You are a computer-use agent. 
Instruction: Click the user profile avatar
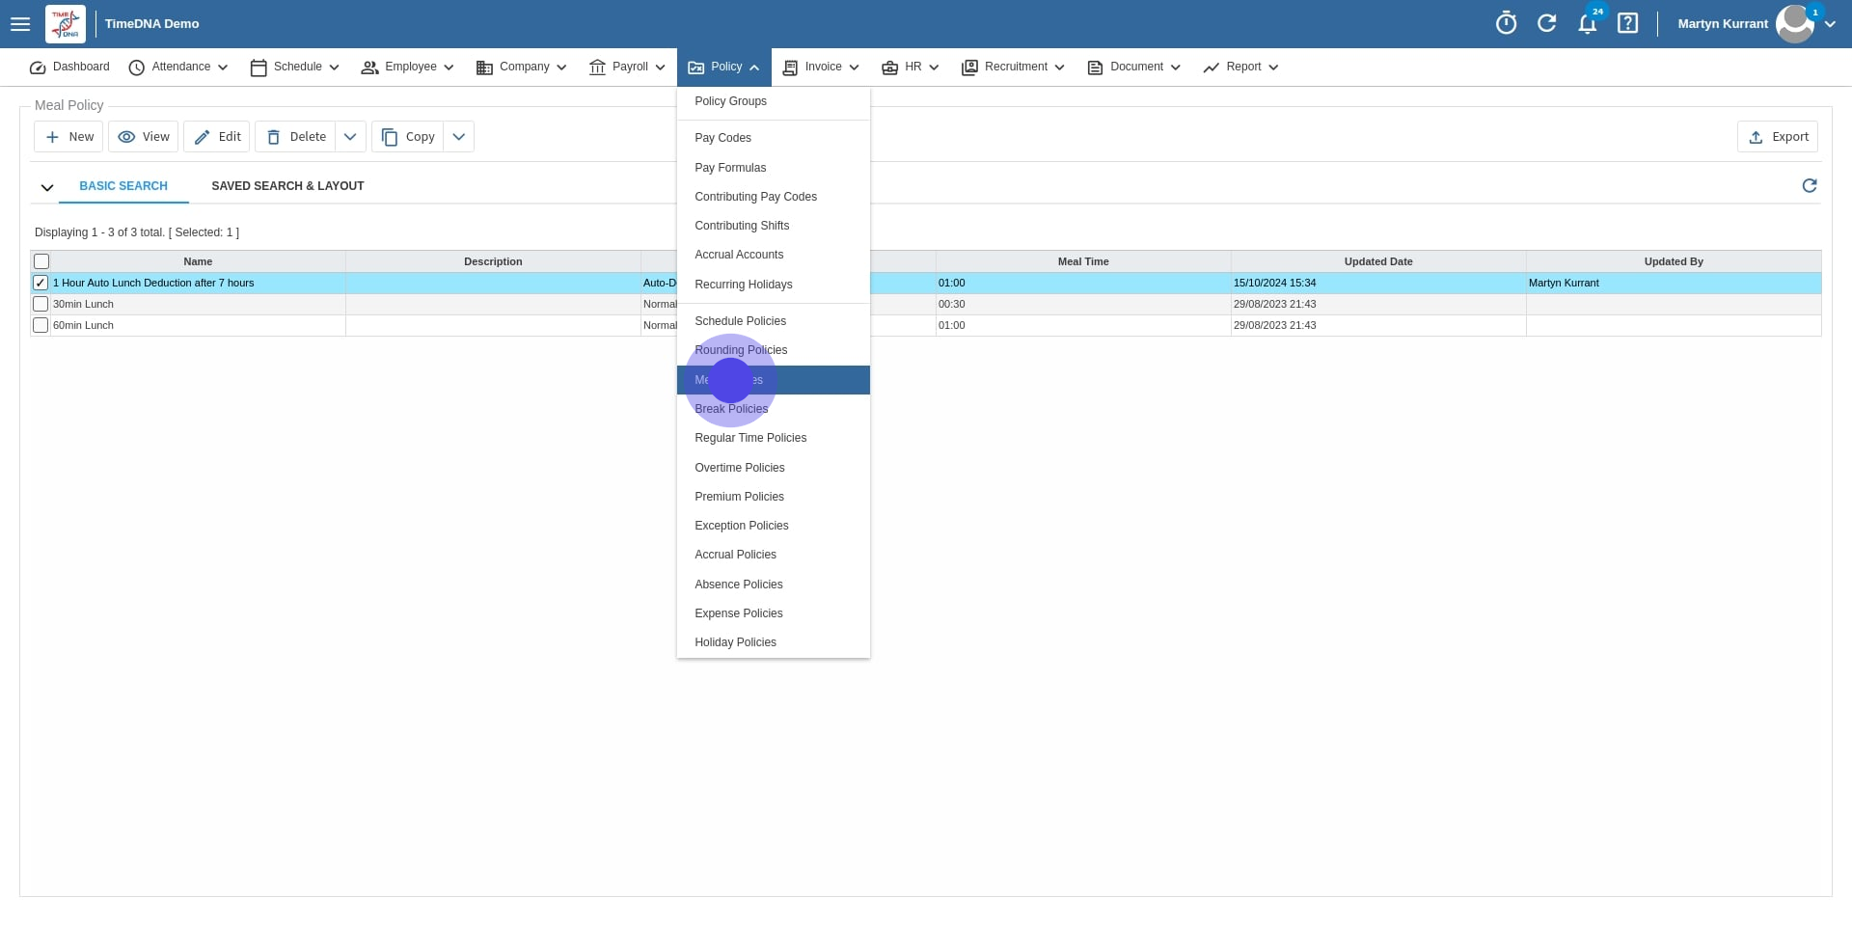(1795, 24)
